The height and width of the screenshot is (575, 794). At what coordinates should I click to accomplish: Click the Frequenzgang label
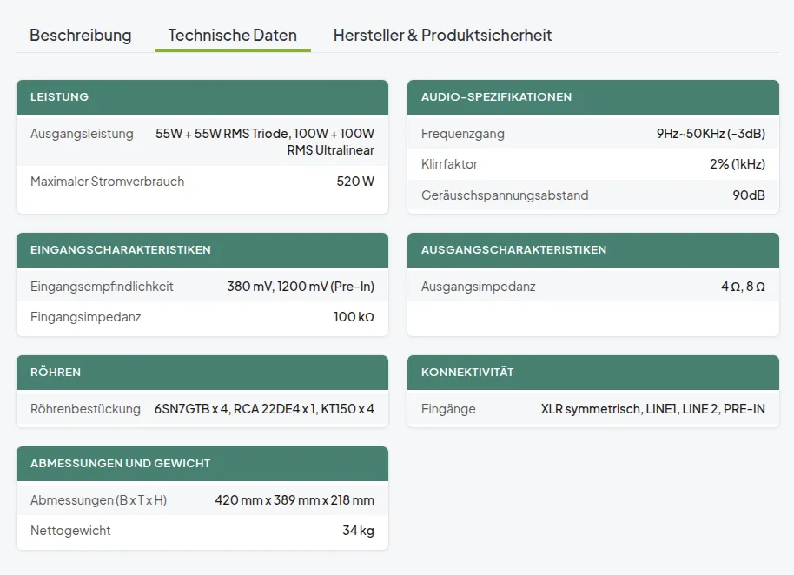(463, 134)
